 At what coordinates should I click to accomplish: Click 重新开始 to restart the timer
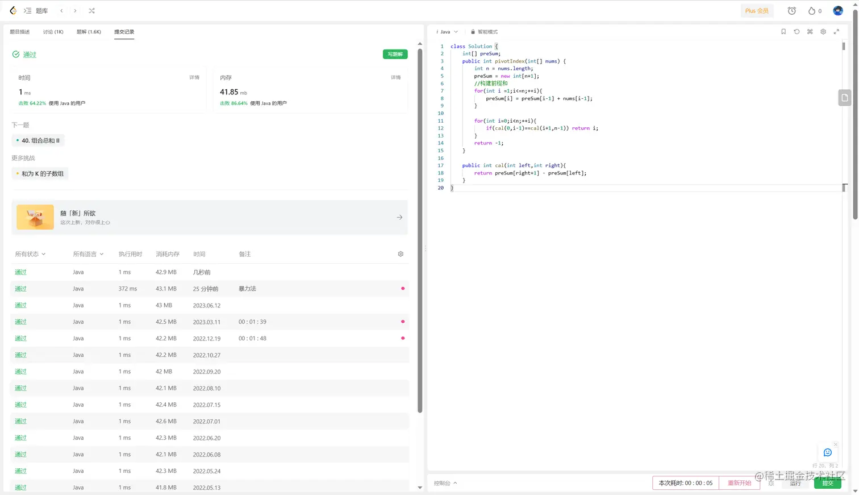coord(739,483)
